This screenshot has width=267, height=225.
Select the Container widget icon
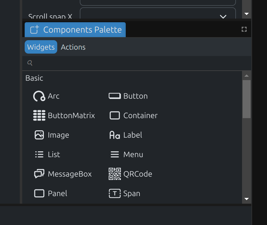(x=115, y=116)
